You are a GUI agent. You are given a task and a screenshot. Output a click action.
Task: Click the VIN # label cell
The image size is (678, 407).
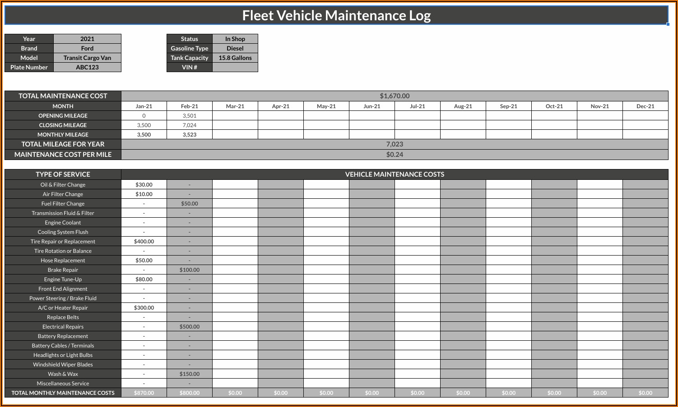(x=190, y=67)
